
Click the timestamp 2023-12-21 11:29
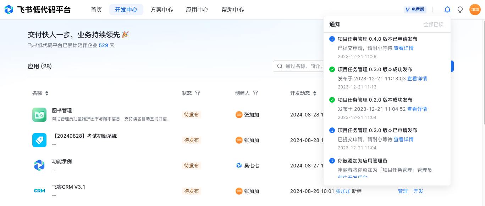point(357,57)
